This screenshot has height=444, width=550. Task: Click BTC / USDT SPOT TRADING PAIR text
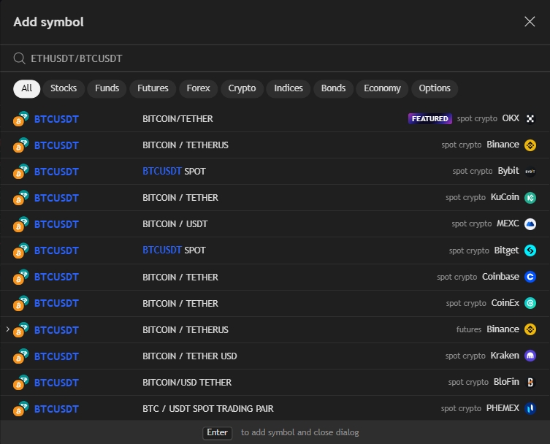coord(208,408)
